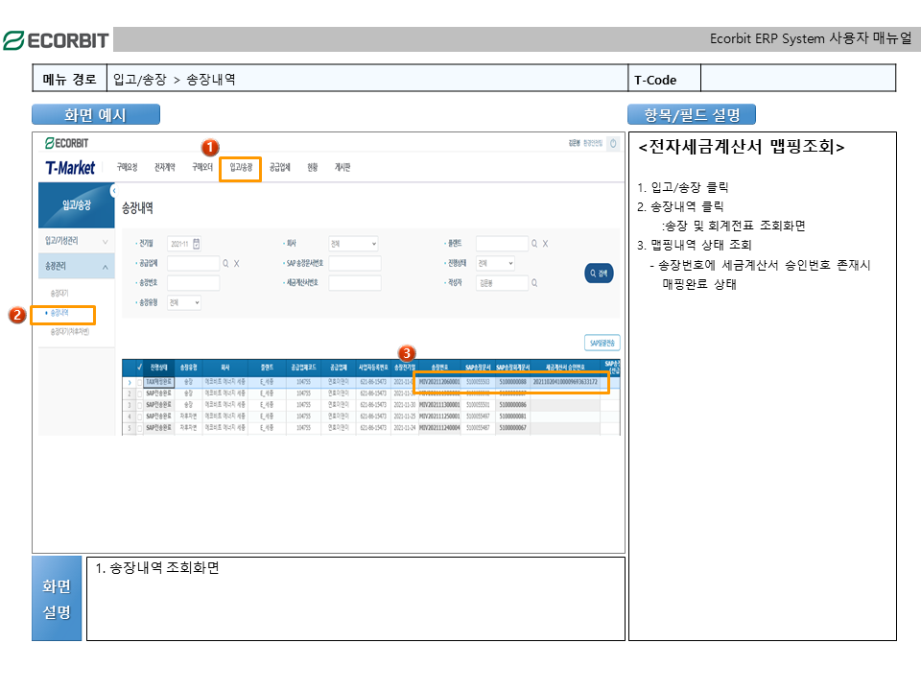Viewport: 921px width, 691px height.
Task: Open the 구매오더 top menu
Action: point(202,167)
